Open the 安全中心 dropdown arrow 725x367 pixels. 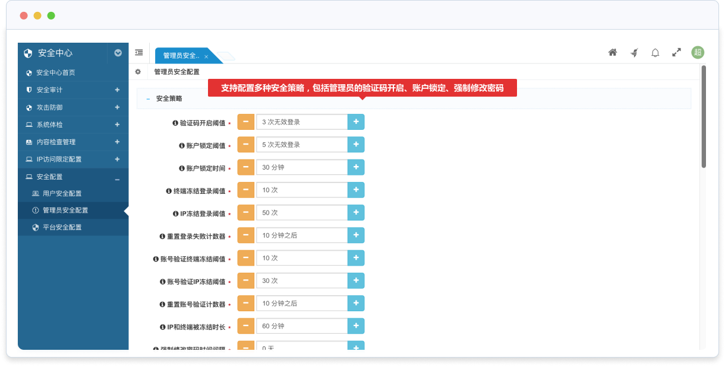point(118,53)
